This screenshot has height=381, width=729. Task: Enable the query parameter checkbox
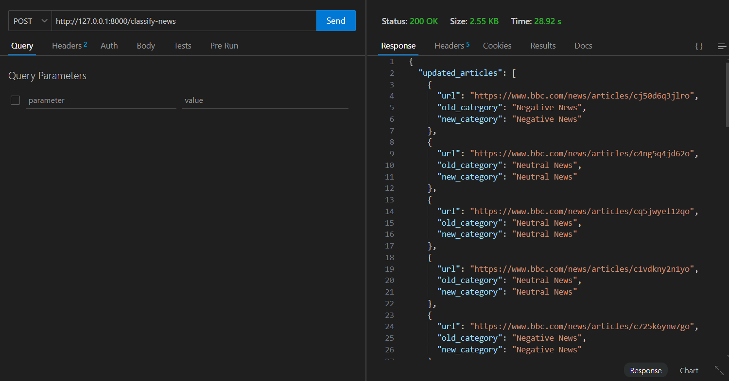(x=15, y=100)
